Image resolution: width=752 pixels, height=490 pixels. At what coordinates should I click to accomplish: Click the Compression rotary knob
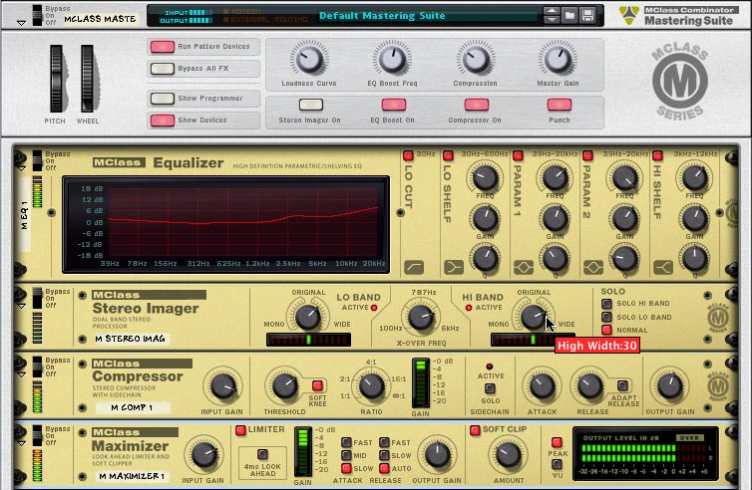coord(476,60)
